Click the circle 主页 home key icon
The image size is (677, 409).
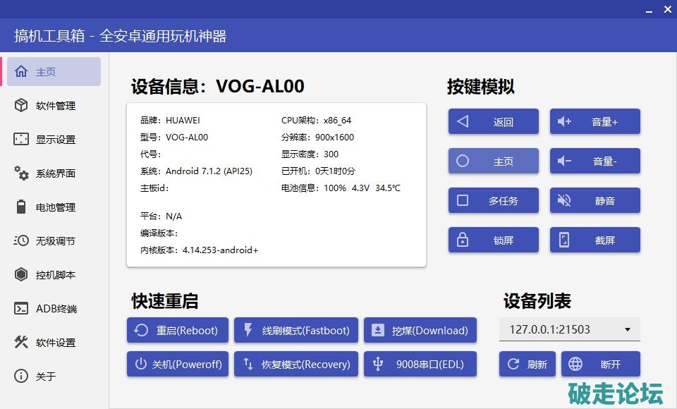click(x=463, y=161)
